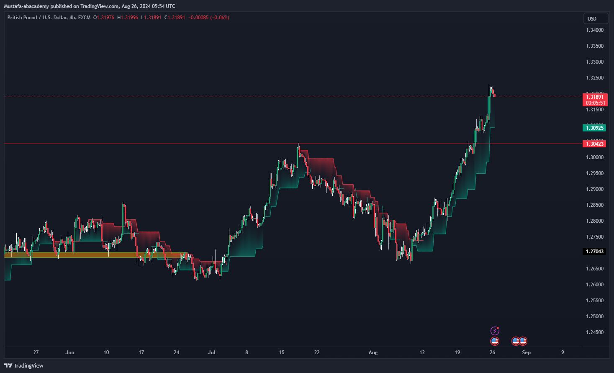
Task: Click the rightmost US flag economic event icon
Action: [523, 341]
